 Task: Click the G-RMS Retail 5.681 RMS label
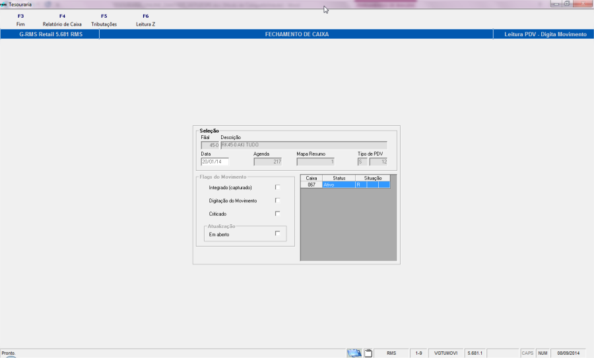point(51,34)
